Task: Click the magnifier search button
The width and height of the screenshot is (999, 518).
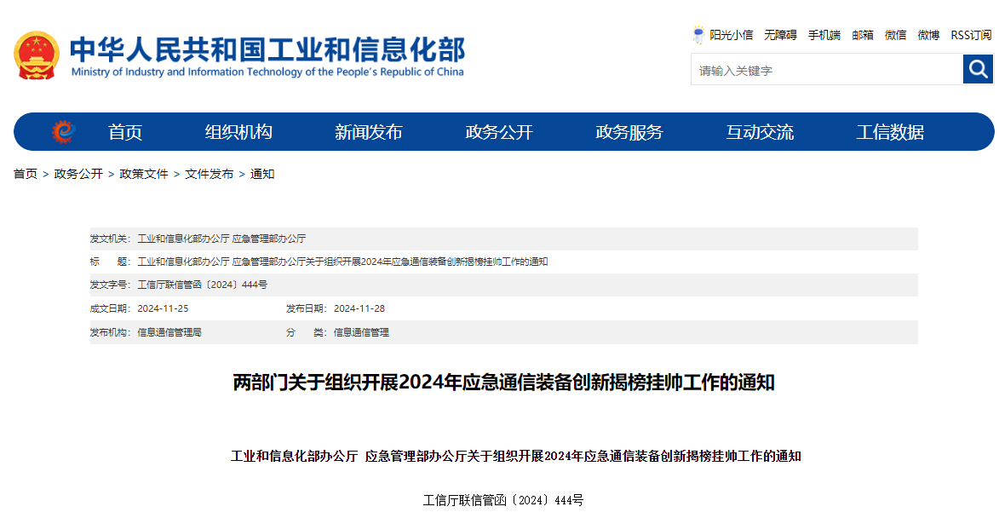Action: tap(978, 69)
